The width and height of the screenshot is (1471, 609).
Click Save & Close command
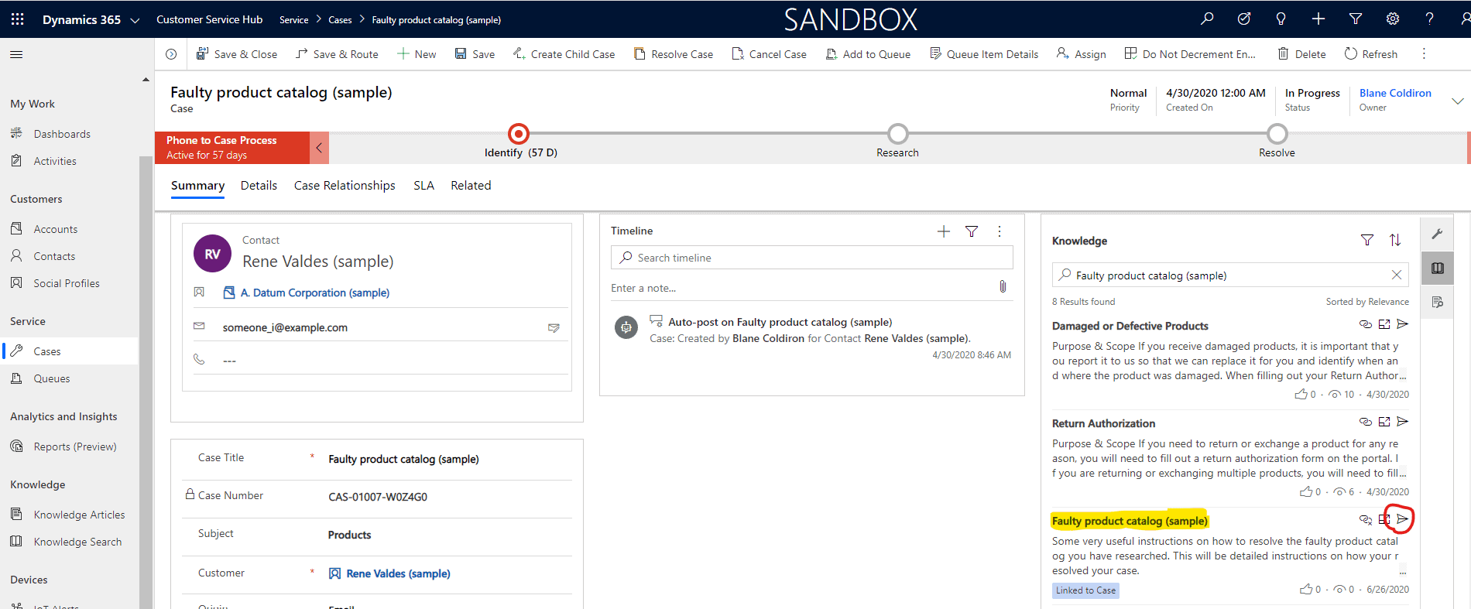coord(237,54)
